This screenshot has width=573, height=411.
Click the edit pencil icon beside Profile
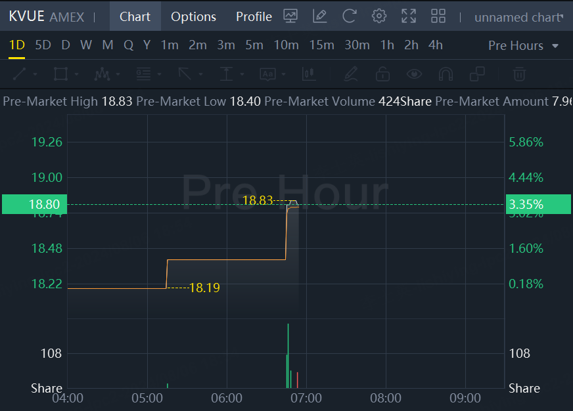pos(320,16)
